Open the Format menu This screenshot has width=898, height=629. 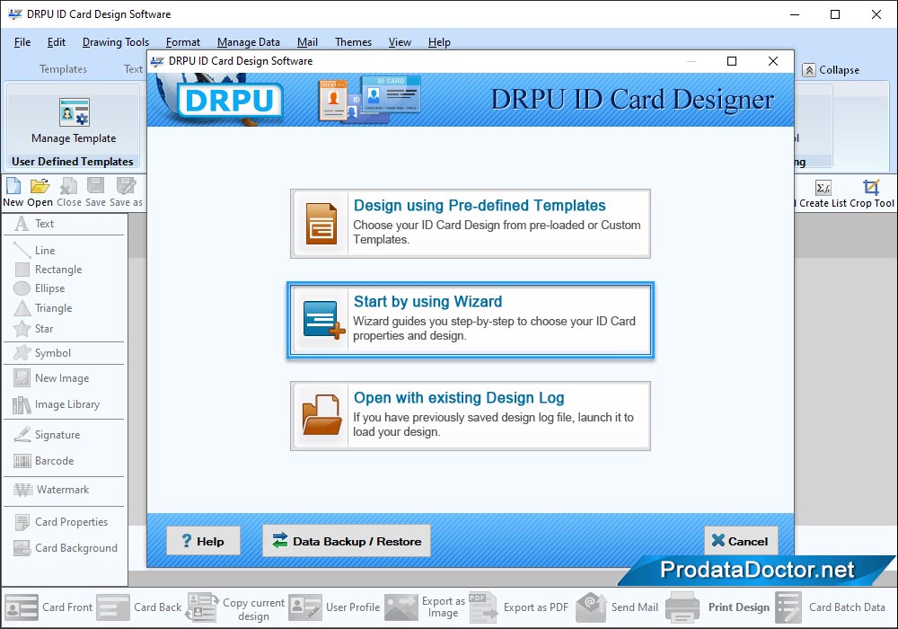pyautogui.click(x=182, y=42)
